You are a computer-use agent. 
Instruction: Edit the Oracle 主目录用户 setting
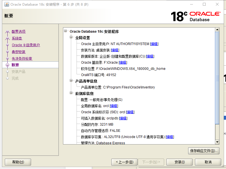(x=154, y=44)
